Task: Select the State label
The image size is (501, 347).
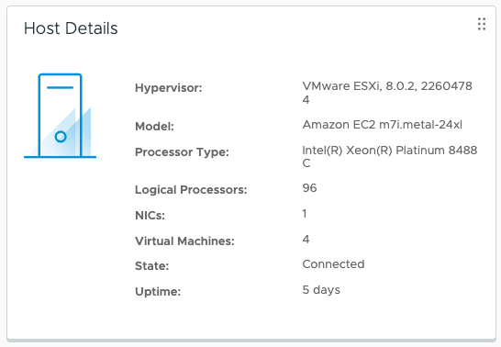Action: 152,266
